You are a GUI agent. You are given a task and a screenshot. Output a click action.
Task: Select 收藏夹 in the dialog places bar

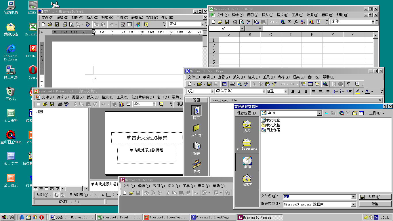[247, 180]
